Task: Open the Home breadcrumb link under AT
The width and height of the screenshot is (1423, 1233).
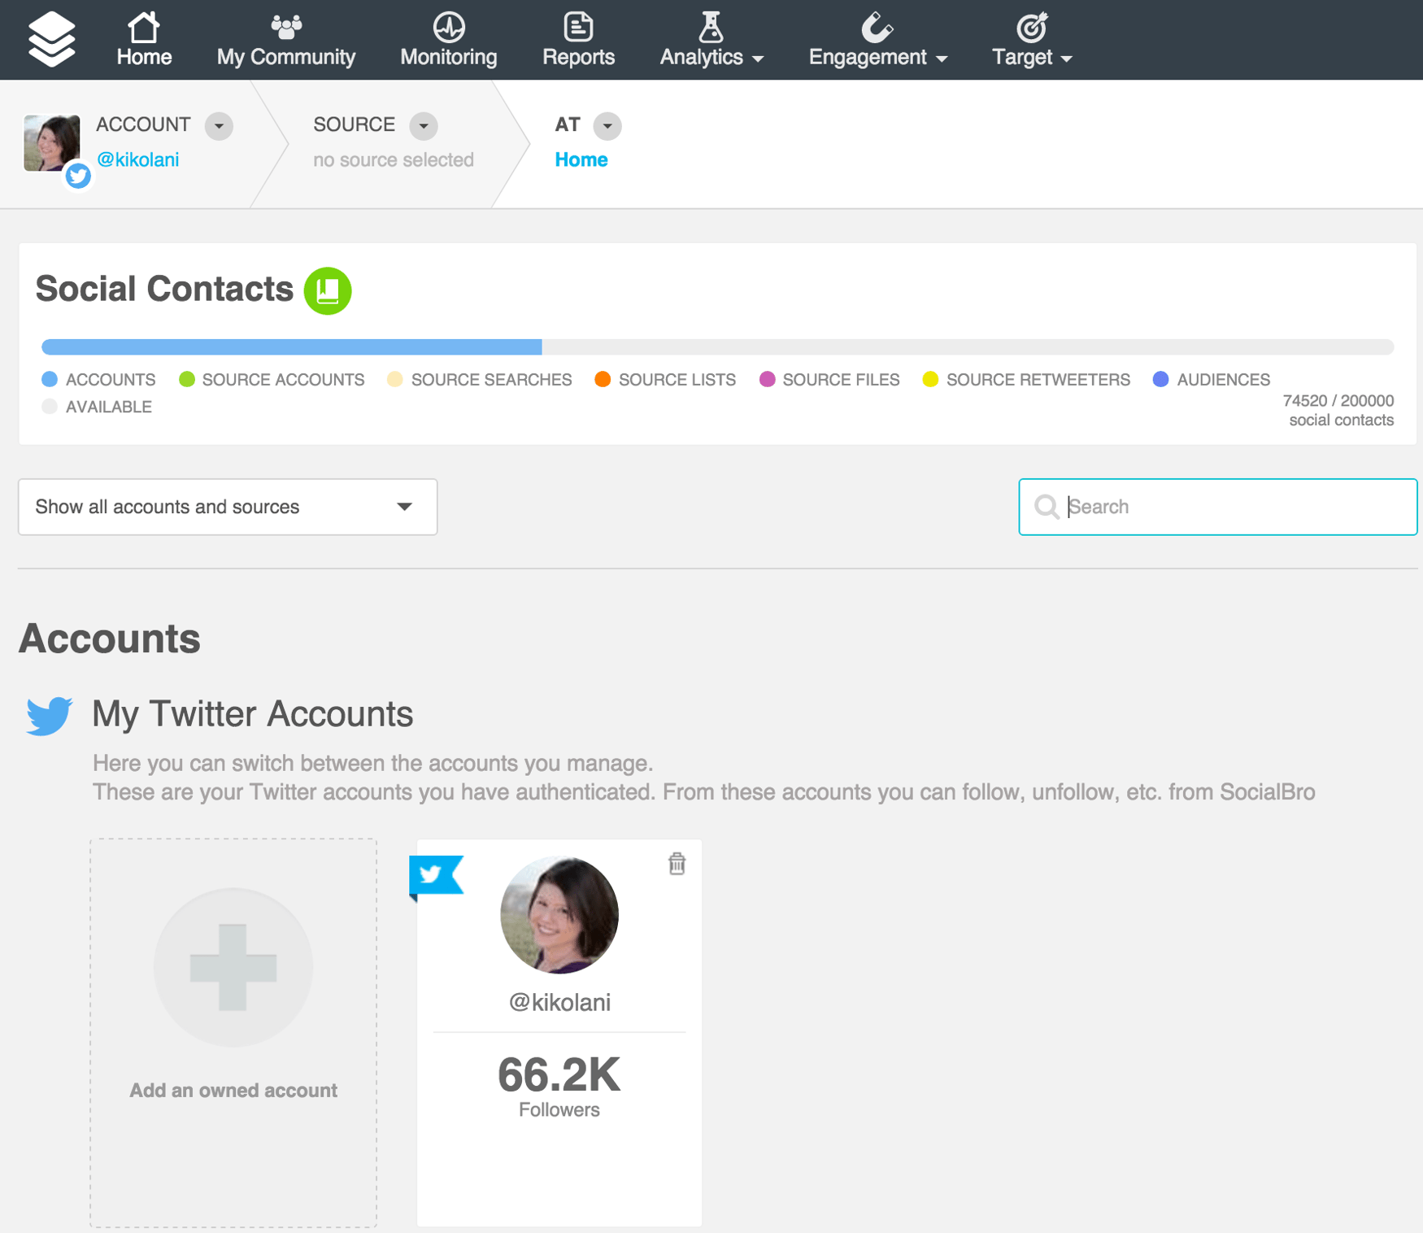Action: pyautogui.click(x=581, y=159)
